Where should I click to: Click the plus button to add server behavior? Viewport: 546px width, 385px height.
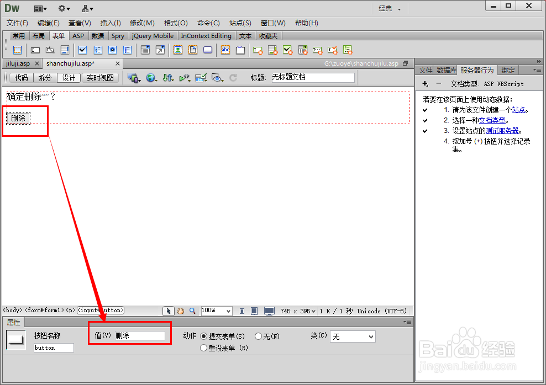tap(425, 84)
